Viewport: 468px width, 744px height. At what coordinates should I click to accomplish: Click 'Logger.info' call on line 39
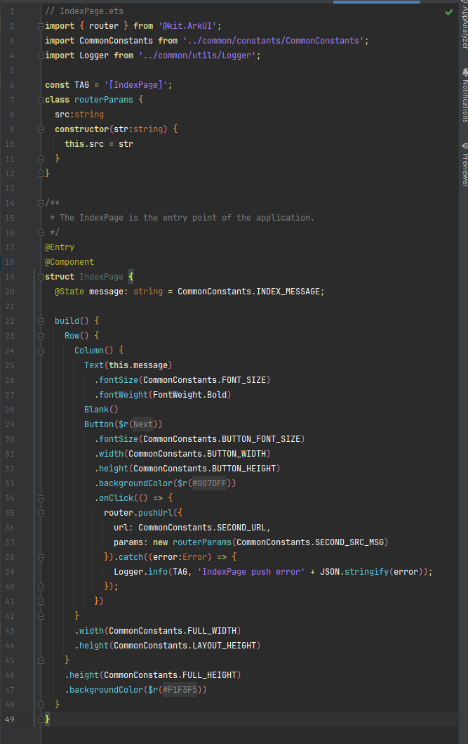pos(141,572)
